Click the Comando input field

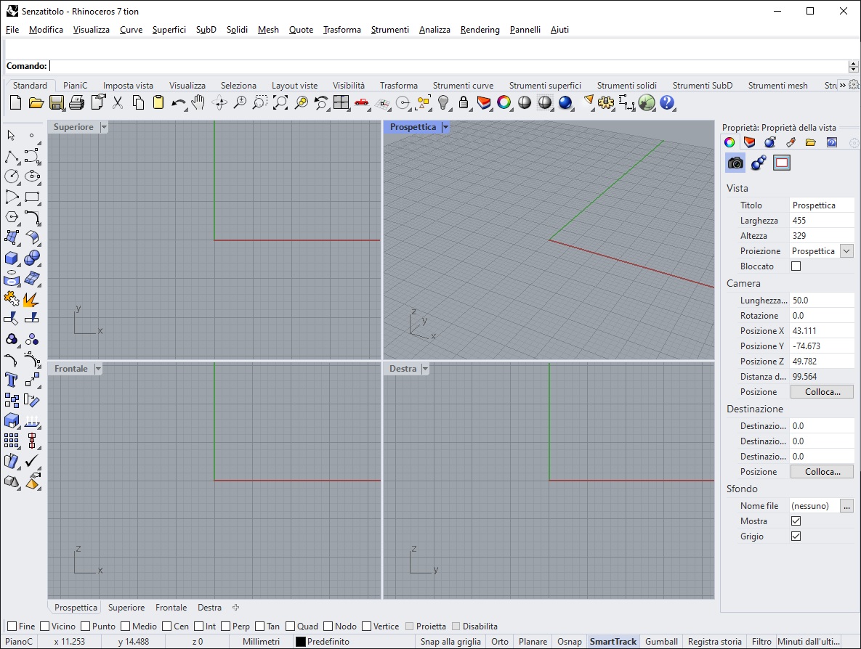(448, 66)
